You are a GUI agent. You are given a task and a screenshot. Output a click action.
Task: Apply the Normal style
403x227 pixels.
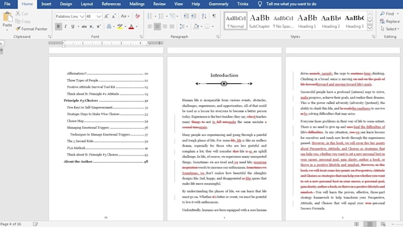[236, 21]
